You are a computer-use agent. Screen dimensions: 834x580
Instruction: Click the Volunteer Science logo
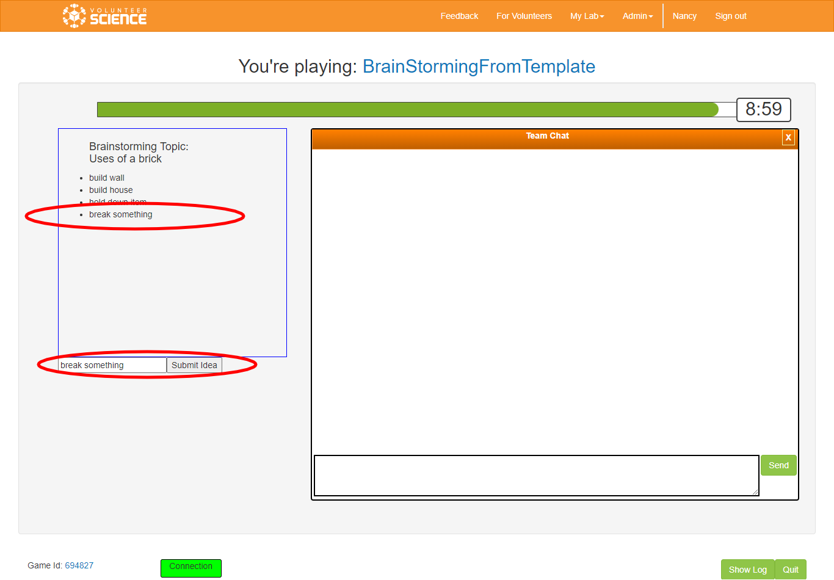pyautogui.click(x=104, y=16)
